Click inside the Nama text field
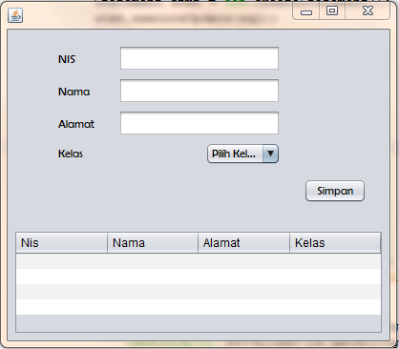Image resolution: width=399 pixels, height=349 pixels. (199, 91)
